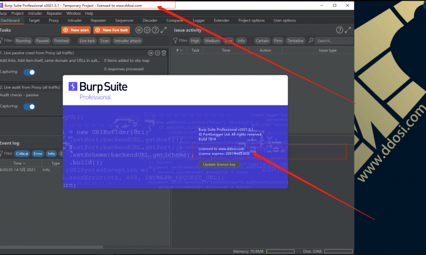Toggle the Error event log filter

tap(37, 154)
